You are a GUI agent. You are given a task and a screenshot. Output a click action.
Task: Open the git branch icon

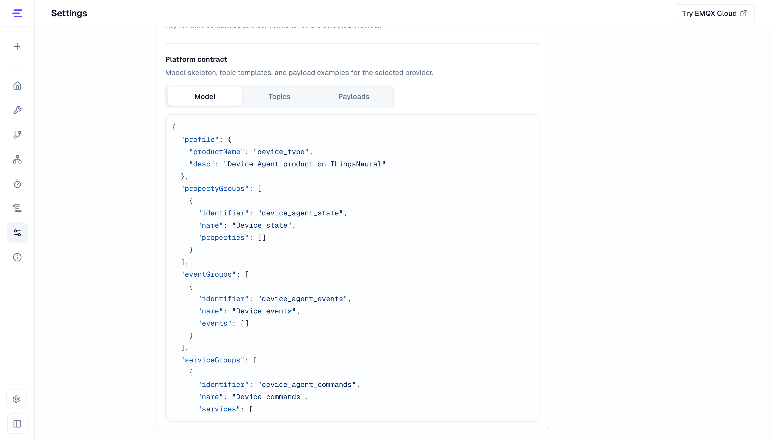17,135
